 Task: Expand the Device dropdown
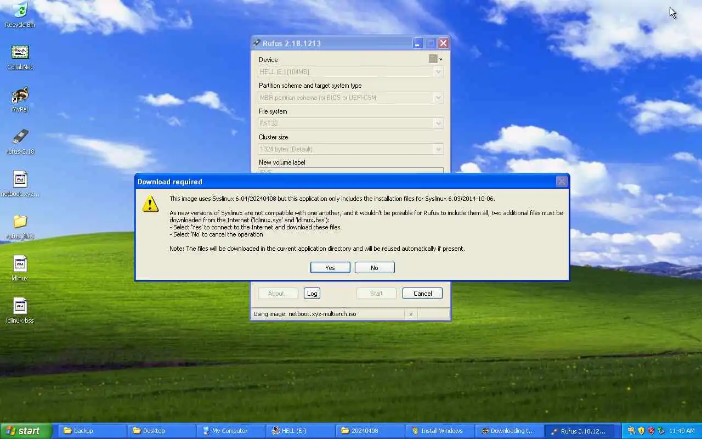438,71
